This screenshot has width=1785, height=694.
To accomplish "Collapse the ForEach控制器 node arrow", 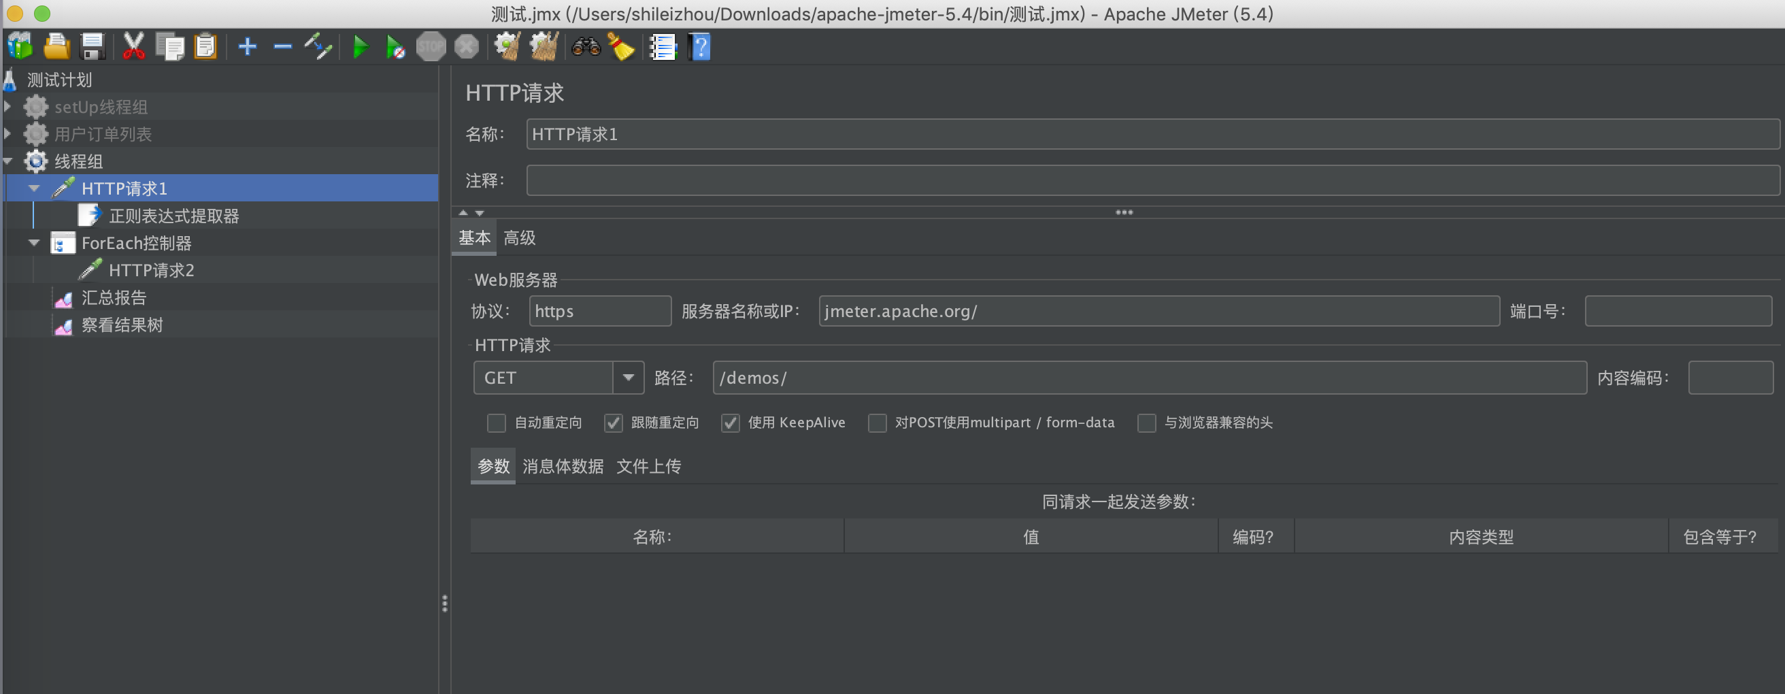I will click(34, 243).
